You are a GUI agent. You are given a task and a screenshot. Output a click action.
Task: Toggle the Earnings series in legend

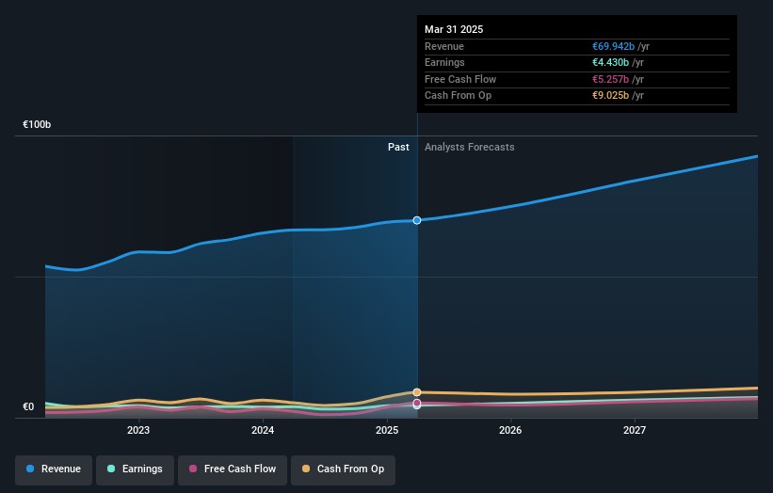[x=135, y=469]
